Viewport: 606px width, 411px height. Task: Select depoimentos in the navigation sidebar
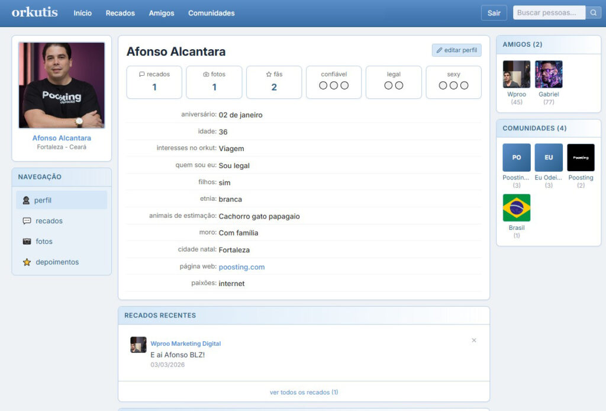(x=57, y=262)
